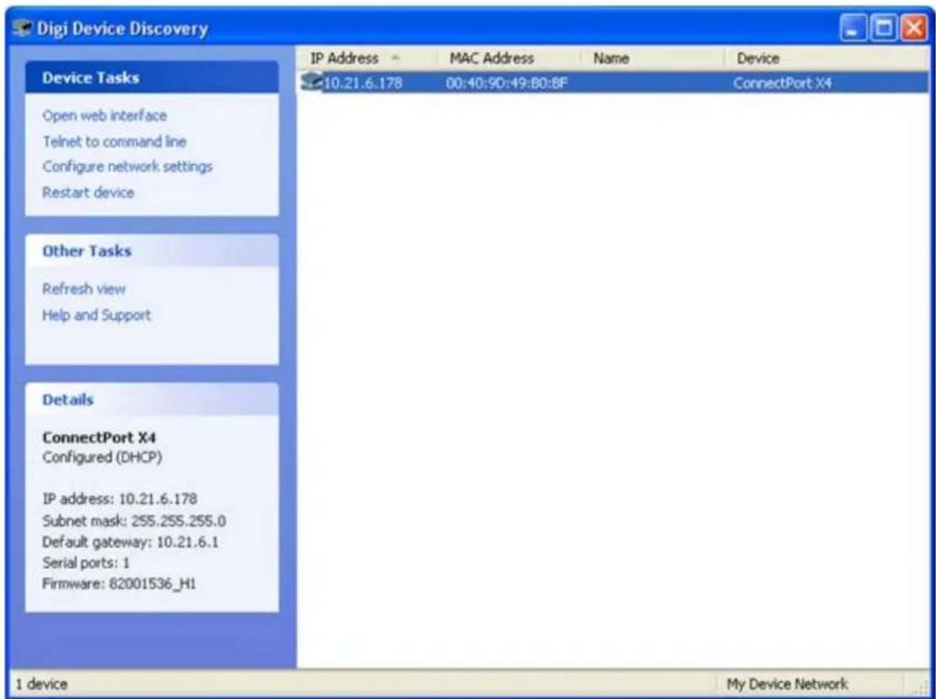Minimize the Digi Device Discovery window
This screenshot has width=936, height=699.
click(x=852, y=29)
